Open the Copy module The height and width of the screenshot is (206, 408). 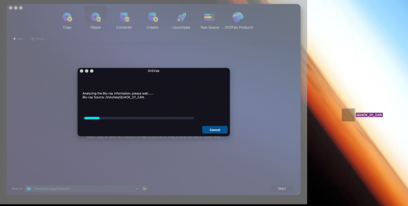(67, 20)
